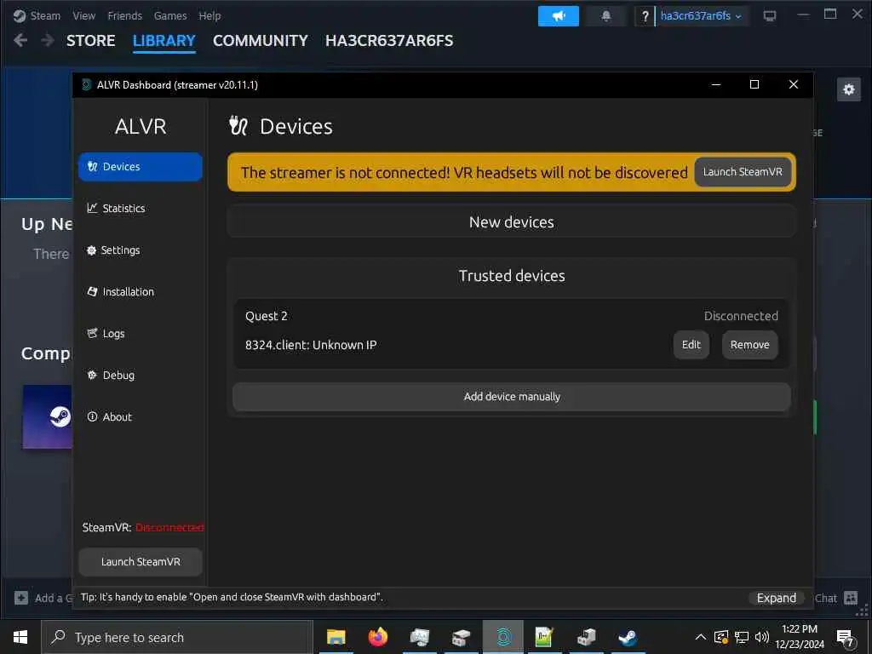Open the Installation tab in ALVR

[x=141, y=292]
